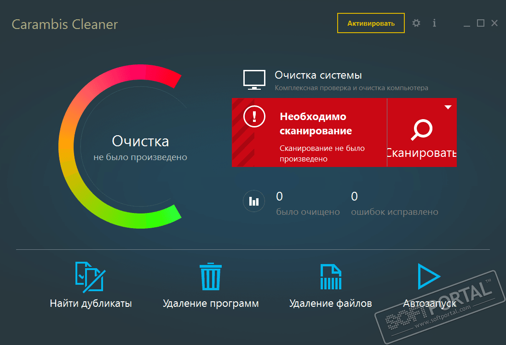Screen dimensions: 506x345
Task: Click the "Комплексная проверка и очистка компьютера" subtitle
Action: pos(351,88)
